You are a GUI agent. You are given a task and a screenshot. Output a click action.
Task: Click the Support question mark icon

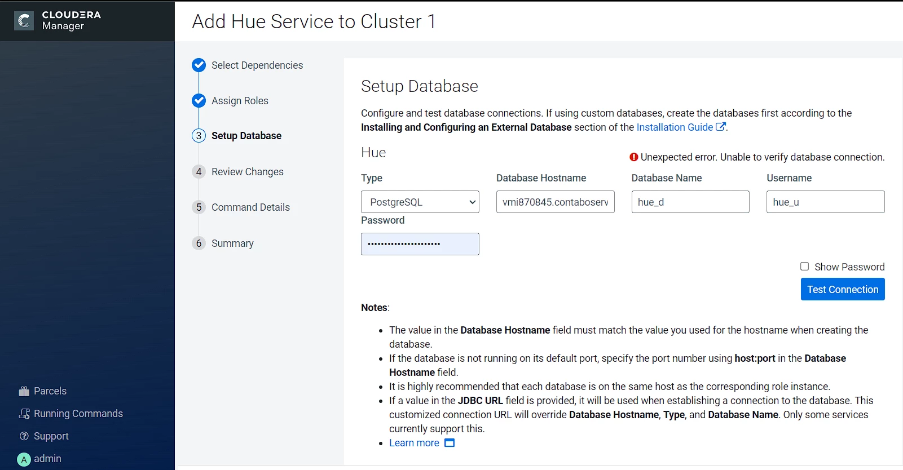[24, 436]
